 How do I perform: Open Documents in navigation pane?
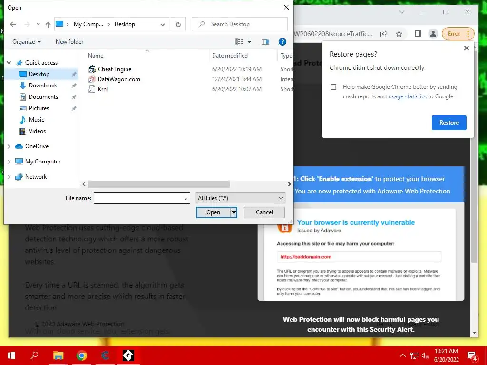pos(43,97)
